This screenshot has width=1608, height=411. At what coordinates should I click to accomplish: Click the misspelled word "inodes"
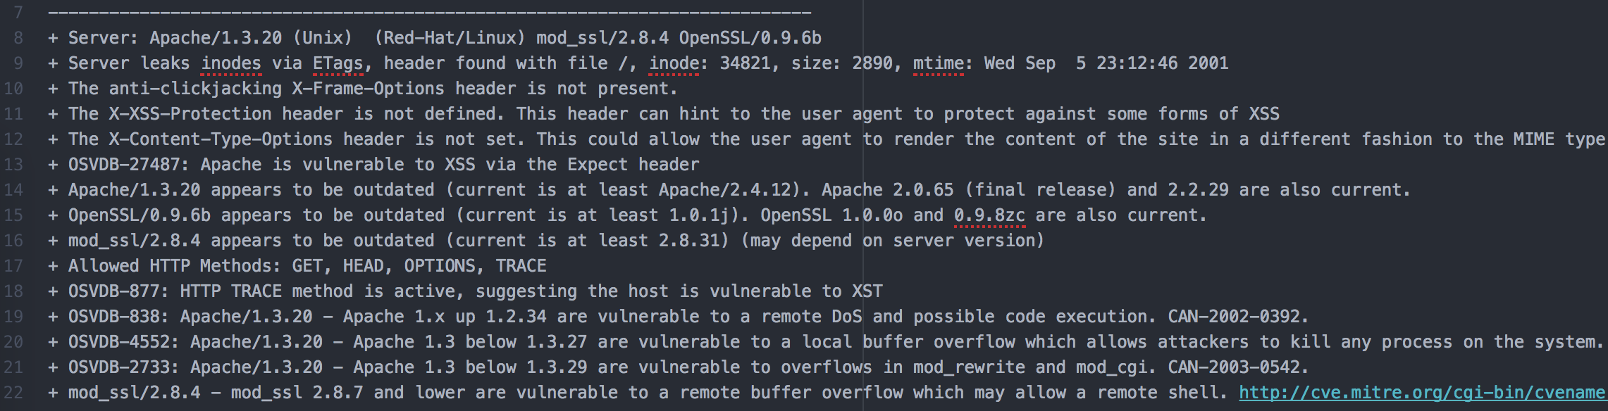click(x=231, y=63)
